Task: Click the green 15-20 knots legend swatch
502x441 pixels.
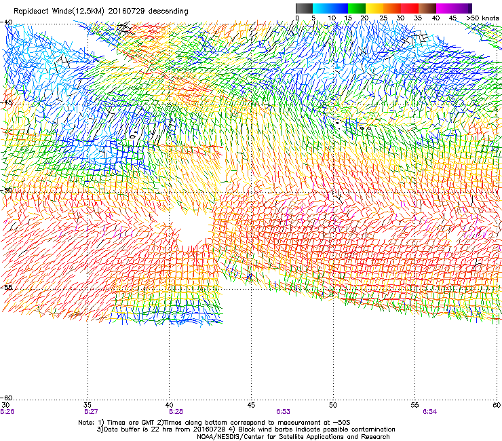Action: pos(357,8)
